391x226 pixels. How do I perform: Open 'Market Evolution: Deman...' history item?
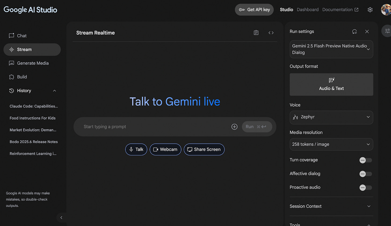33,130
